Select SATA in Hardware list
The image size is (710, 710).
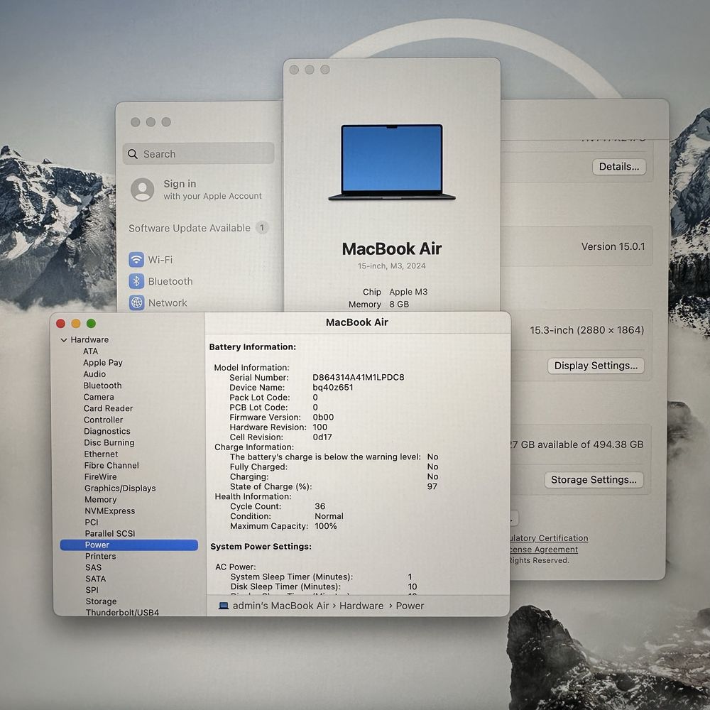(96, 579)
